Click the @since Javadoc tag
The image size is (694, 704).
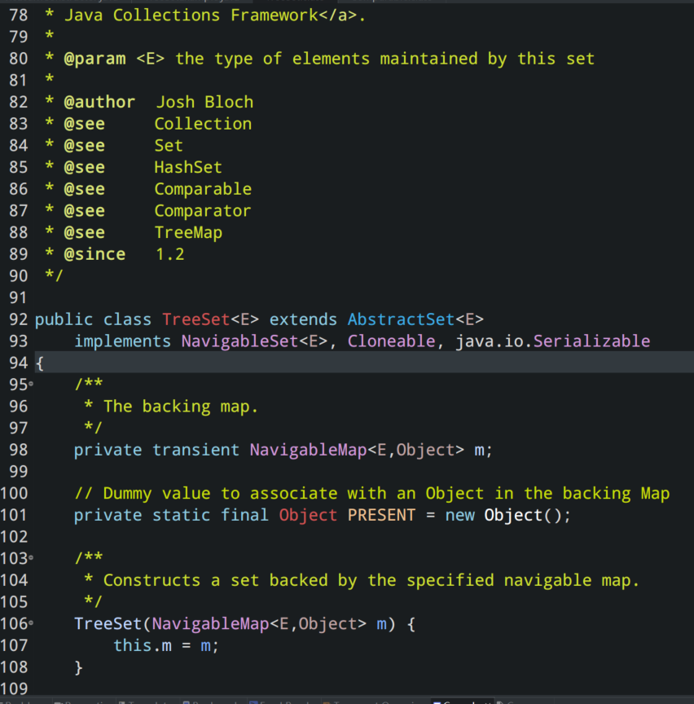click(94, 254)
